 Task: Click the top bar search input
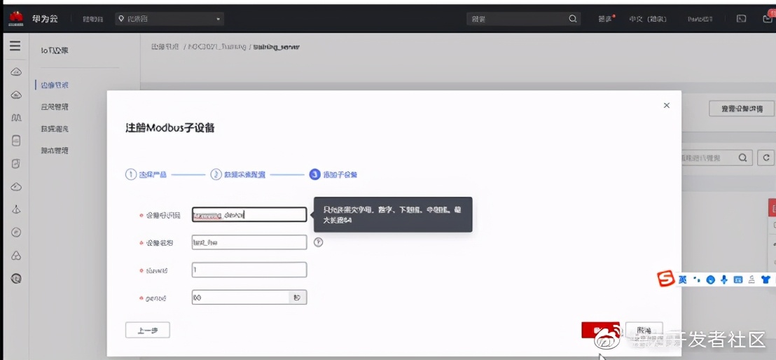(x=524, y=19)
